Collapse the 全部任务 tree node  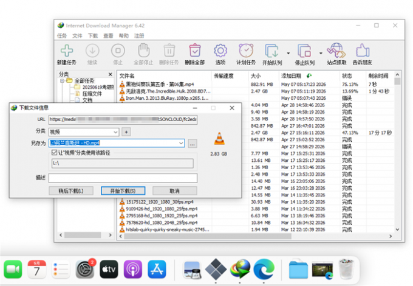click(x=62, y=81)
